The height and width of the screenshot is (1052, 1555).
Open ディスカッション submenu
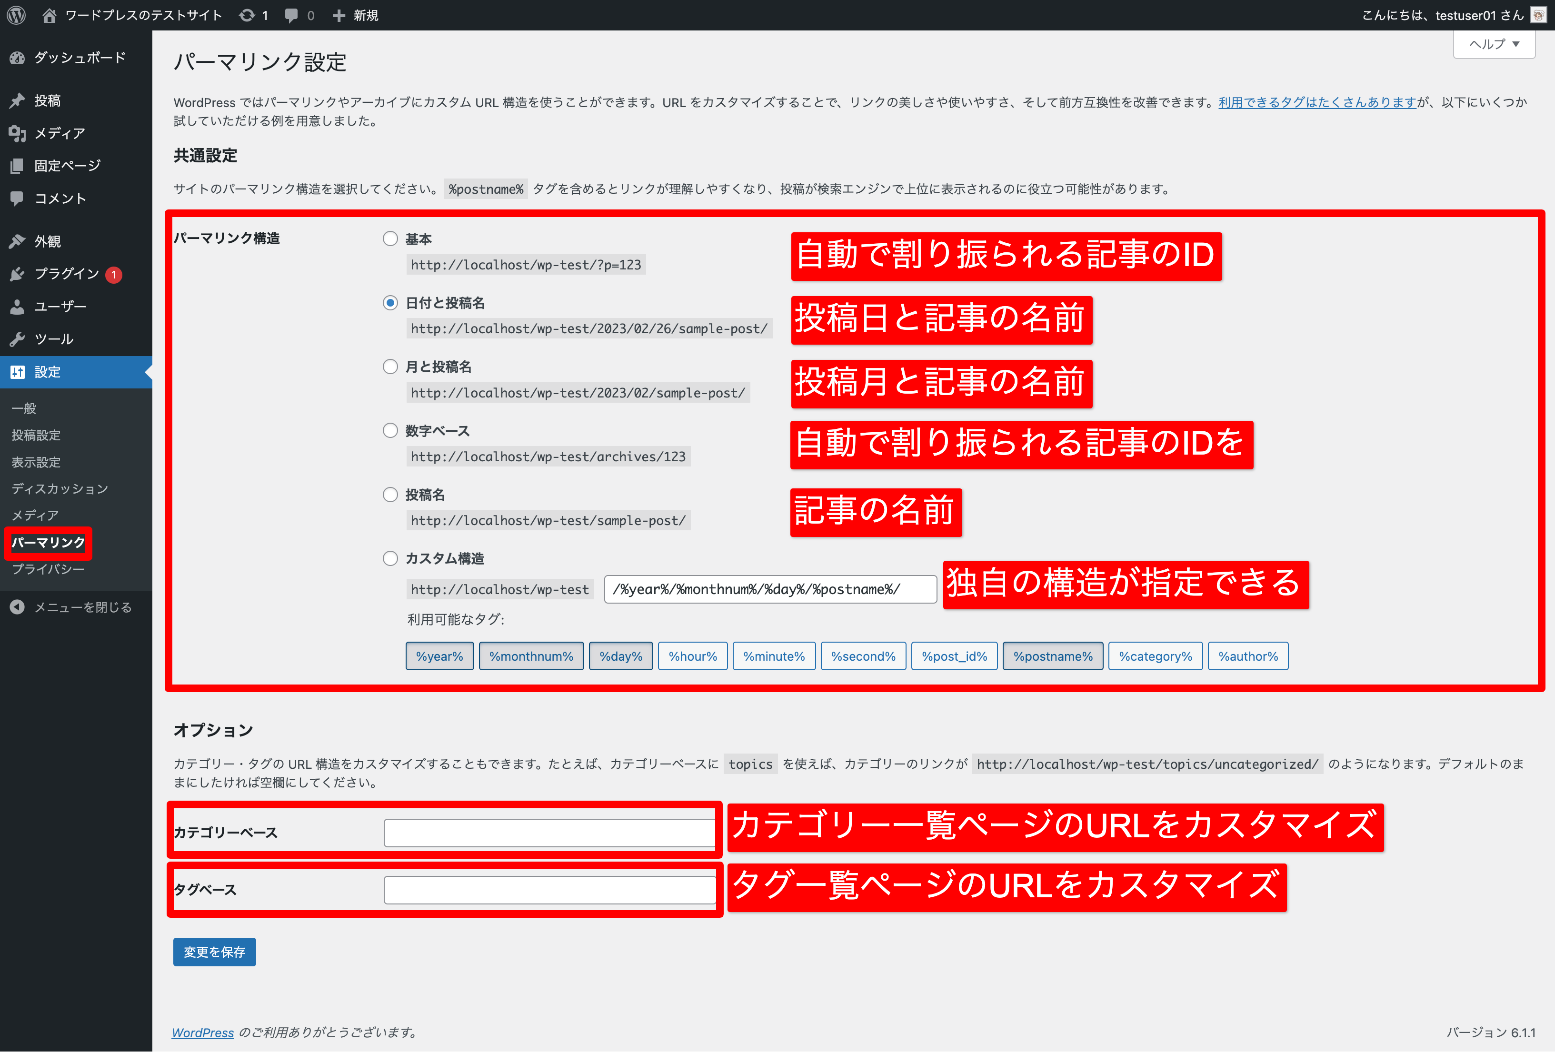[60, 489]
